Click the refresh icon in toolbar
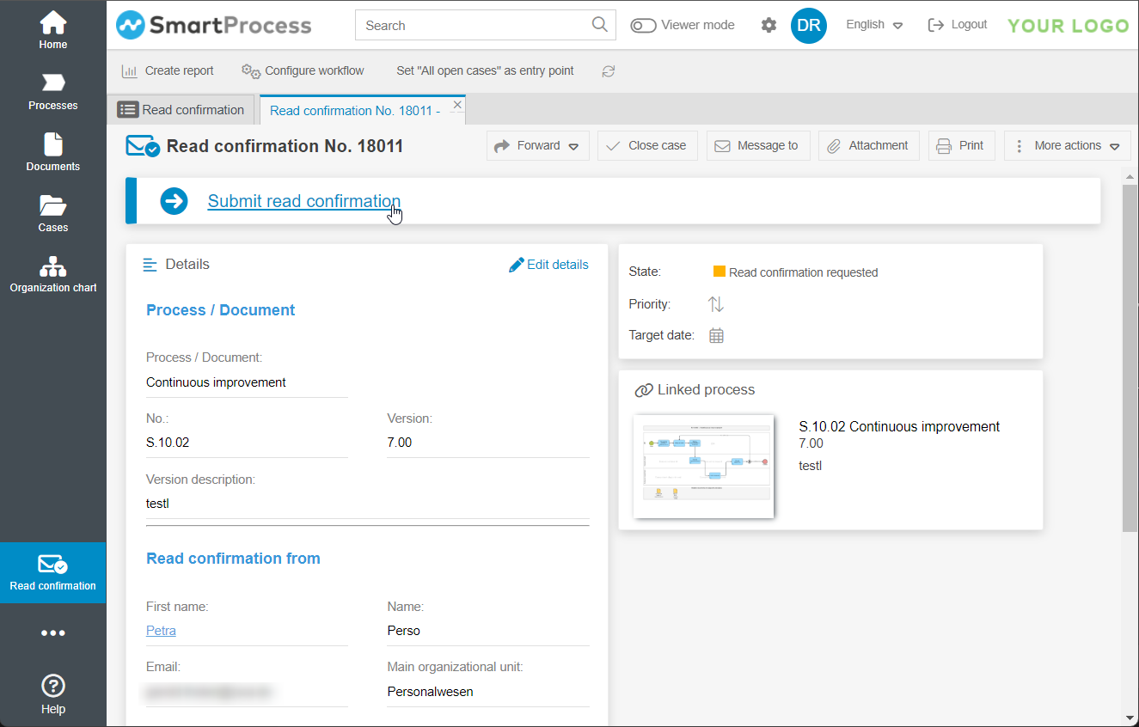Image resolution: width=1139 pixels, height=727 pixels. pyautogui.click(x=609, y=71)
